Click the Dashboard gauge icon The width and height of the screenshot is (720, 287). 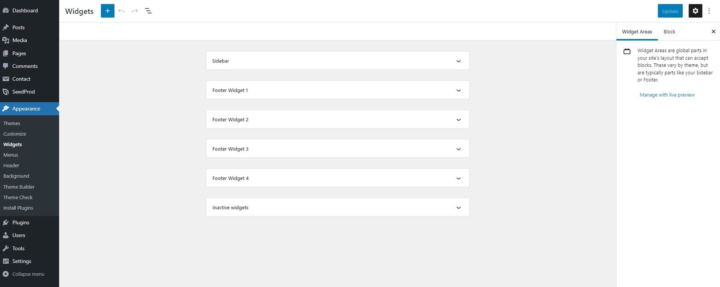pos(6,10)
